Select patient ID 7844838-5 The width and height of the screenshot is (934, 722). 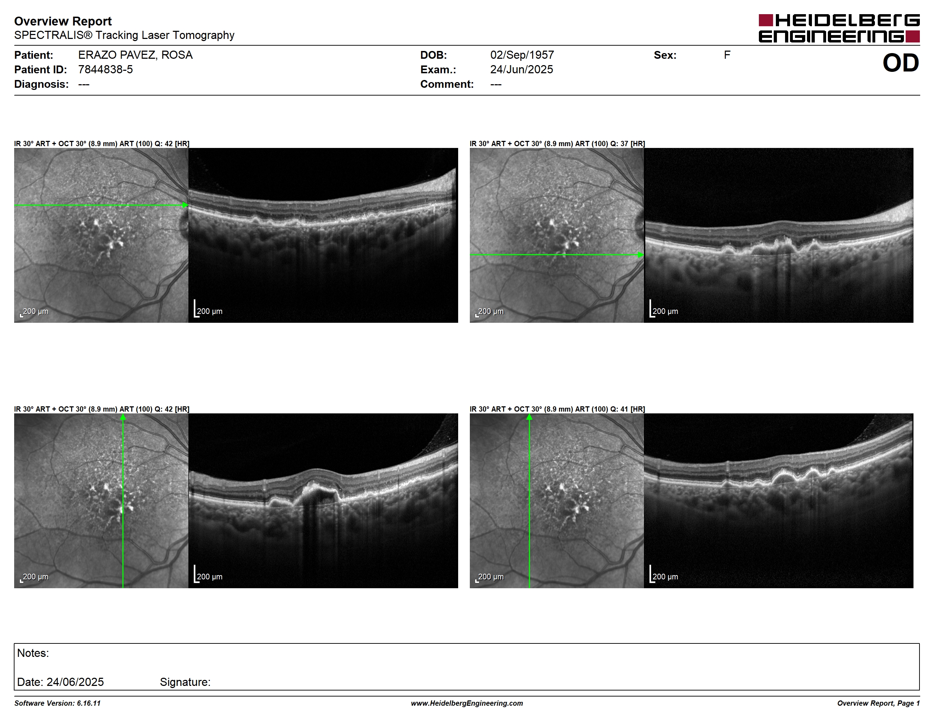coord(105,69)
